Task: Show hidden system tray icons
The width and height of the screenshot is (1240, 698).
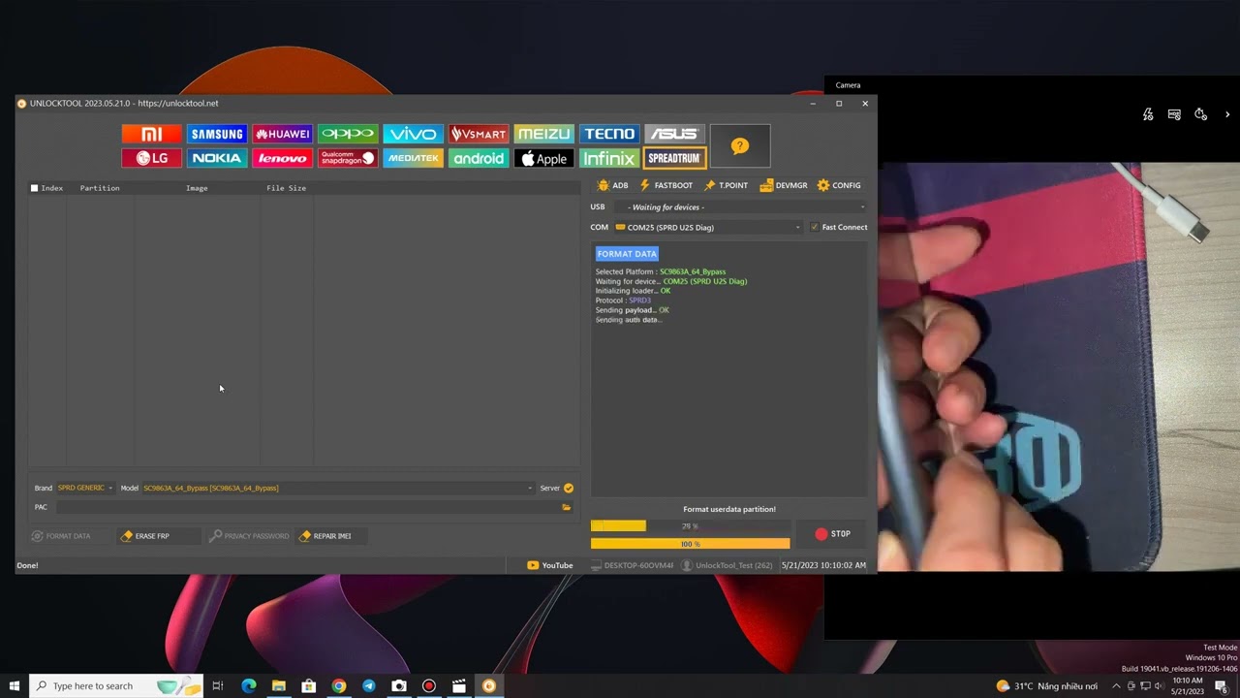Action: pos(1116,685)
